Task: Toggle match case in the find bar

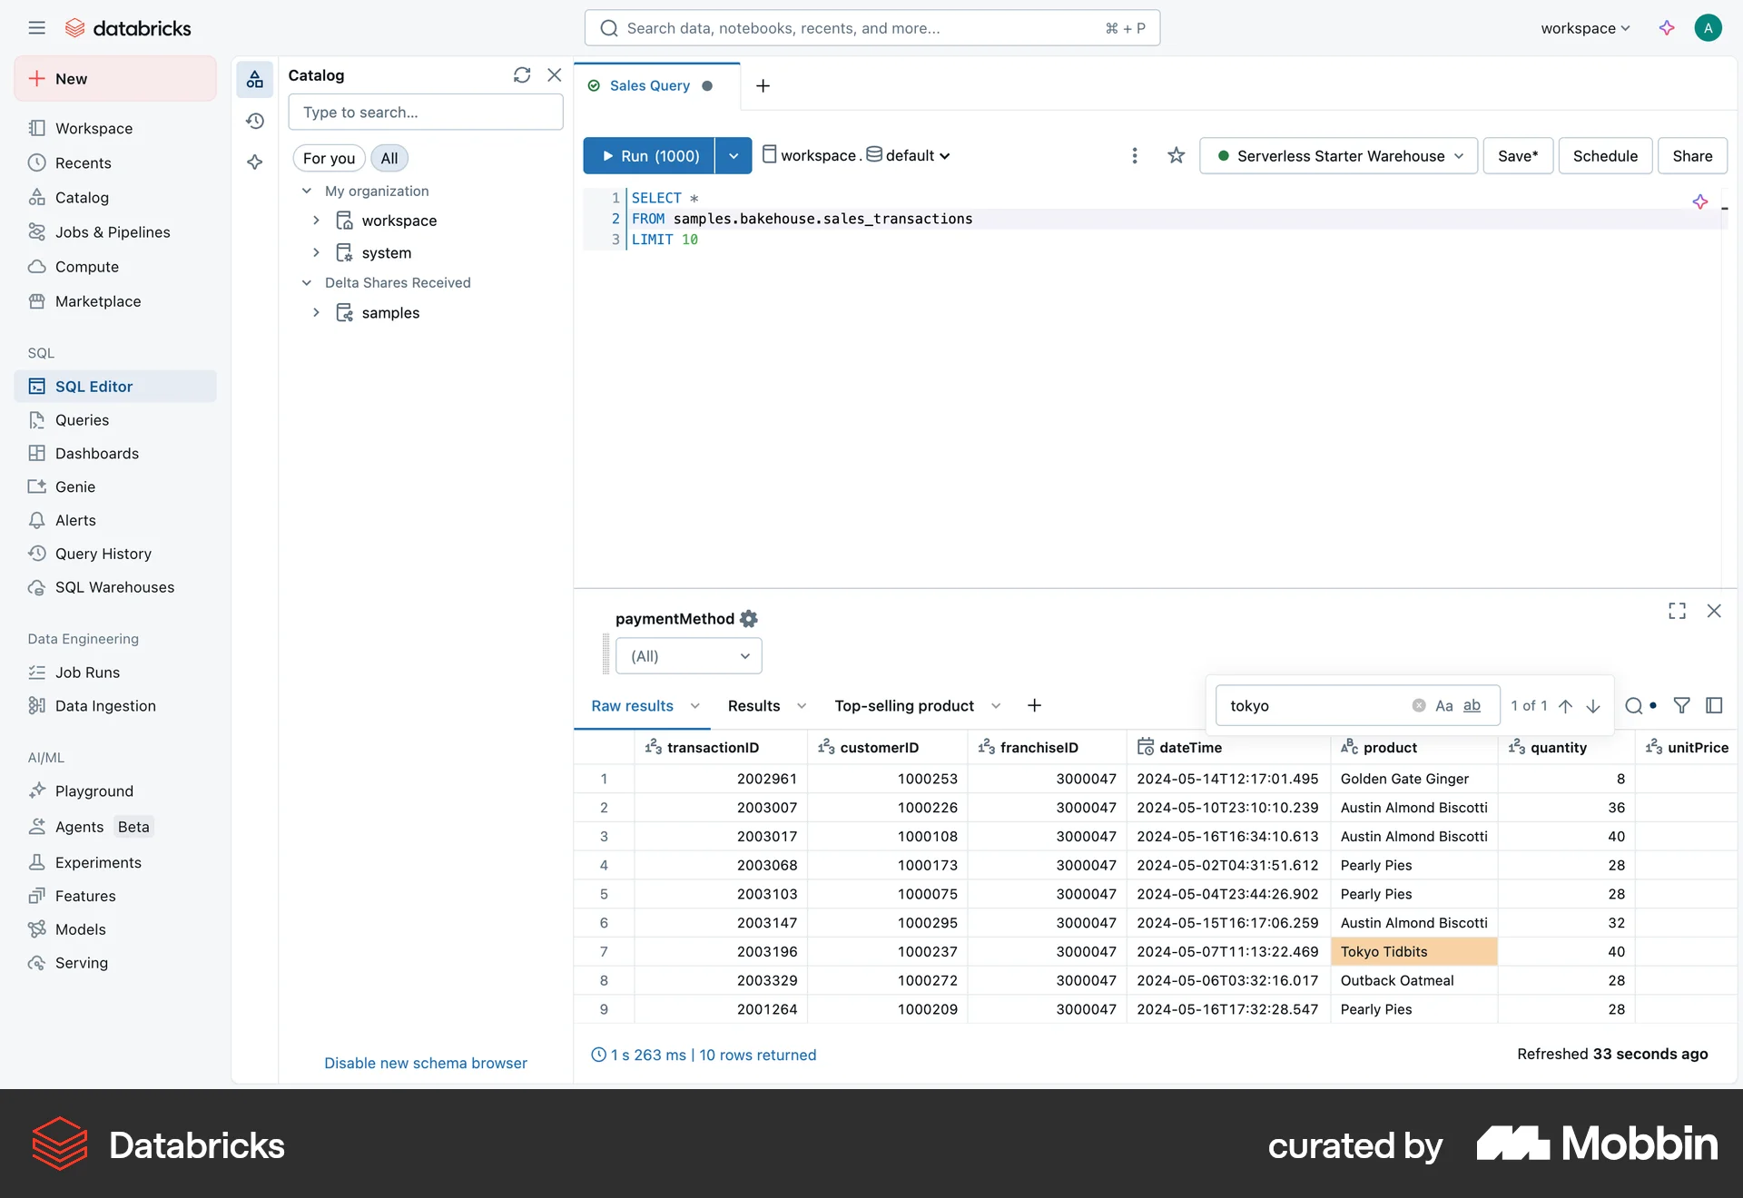Action: point(1443,705)
